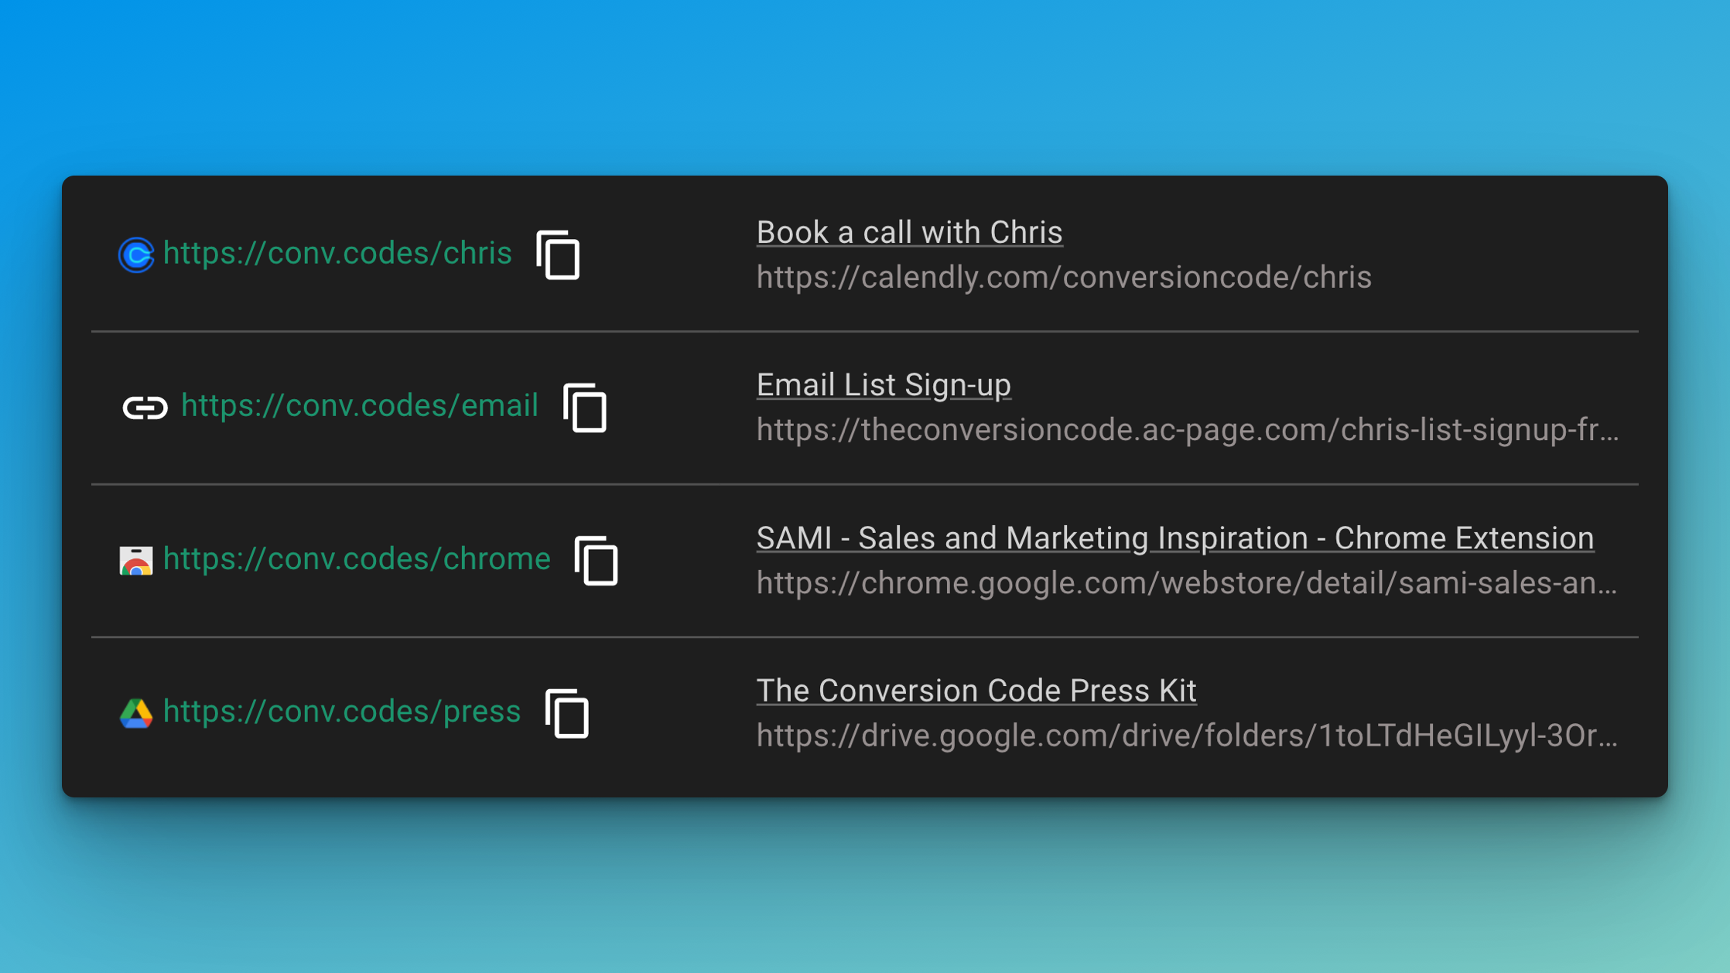Viewport: 1730px width, 973px height.
Task: Select the chrome.google.com/webstore destination URL
Action: click(1187, 582)
